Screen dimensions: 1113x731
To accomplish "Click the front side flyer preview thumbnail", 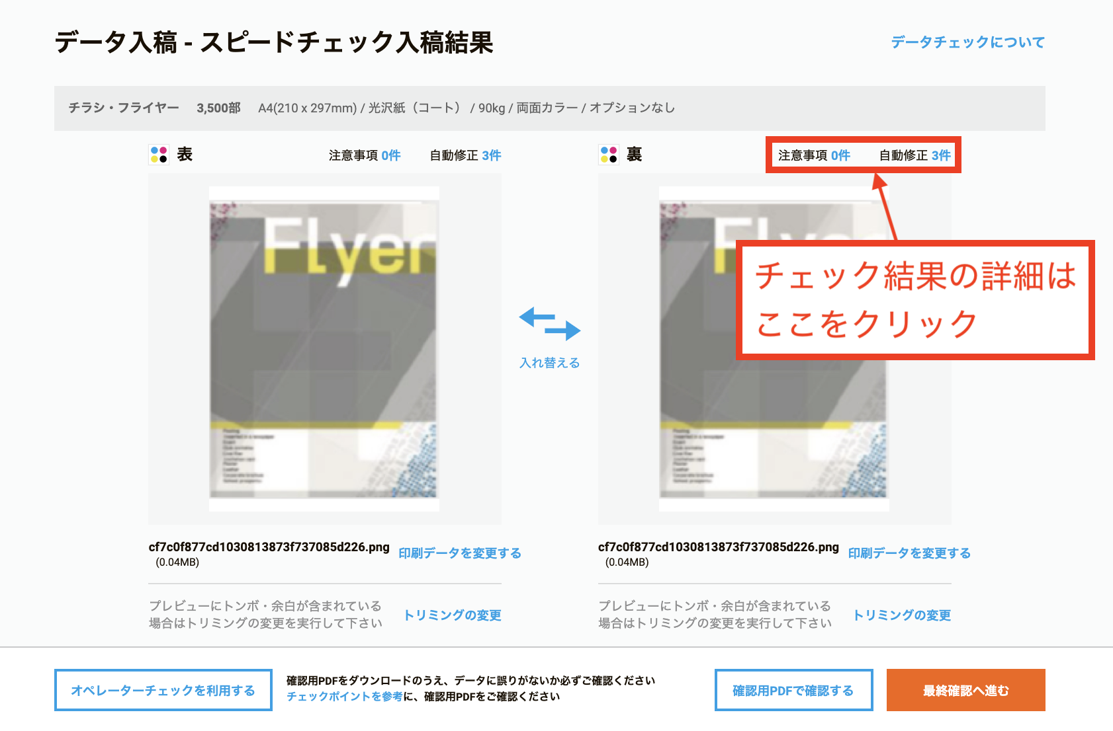I will pyautogui.click(x=324, y=349).
